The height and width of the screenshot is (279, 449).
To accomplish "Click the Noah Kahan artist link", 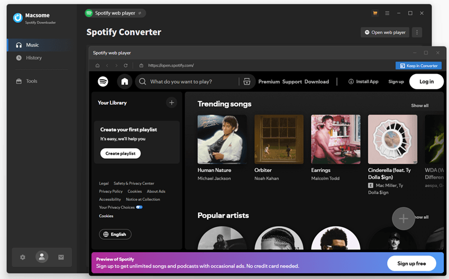I will click(x=267, y=179).
